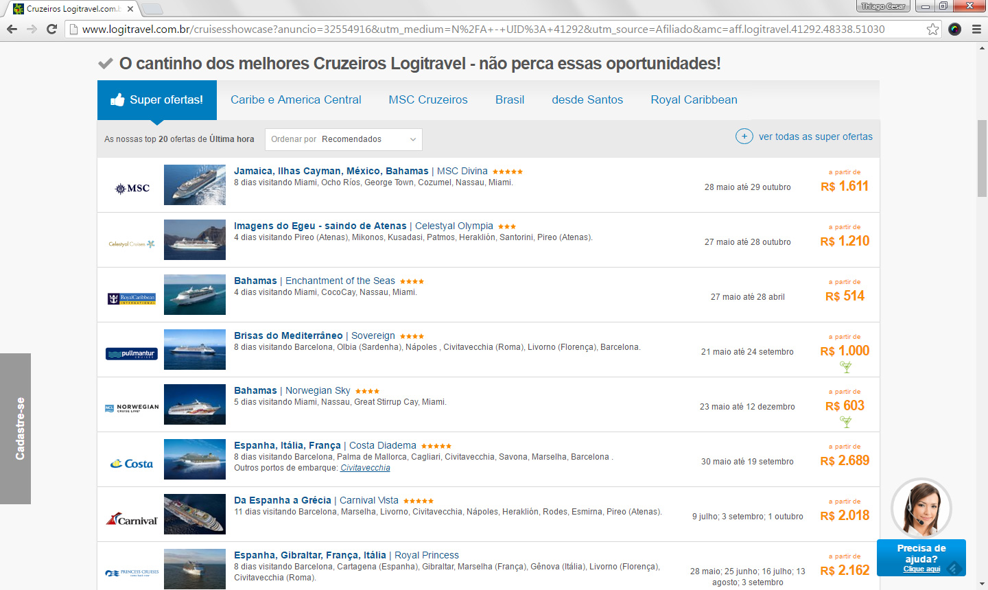This screenshot has height=590, width=988.
Task: Switch to Caribe e America Central tab
Action: 296,99
